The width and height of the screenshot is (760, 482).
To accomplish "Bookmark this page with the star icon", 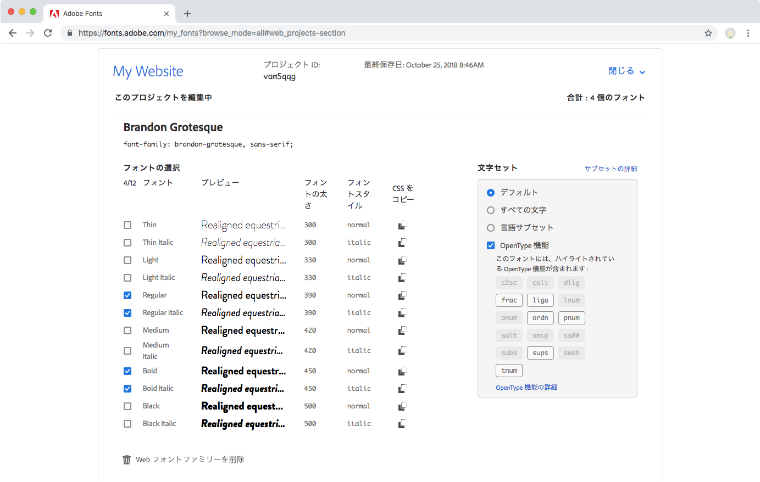I will (708, 33).
